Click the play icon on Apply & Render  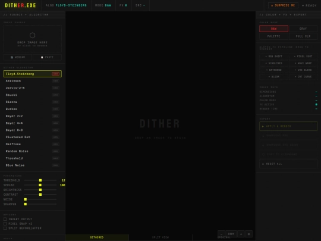point(263,126)
